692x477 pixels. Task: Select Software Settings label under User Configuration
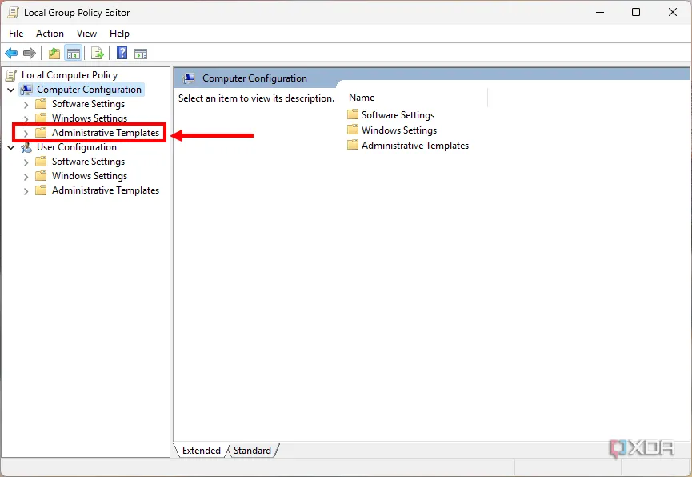tap(88, 162)
